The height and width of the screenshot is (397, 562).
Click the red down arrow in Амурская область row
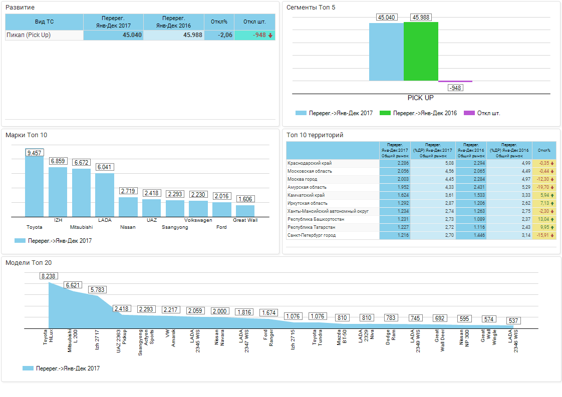(x=552, y=187)
